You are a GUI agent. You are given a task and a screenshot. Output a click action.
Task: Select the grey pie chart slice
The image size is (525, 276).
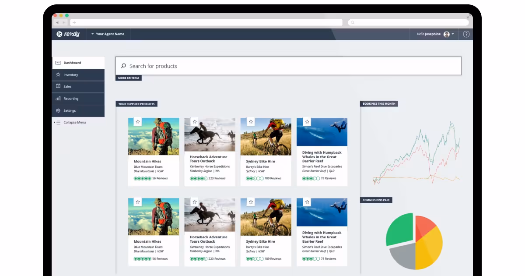(x=402, y=256)
